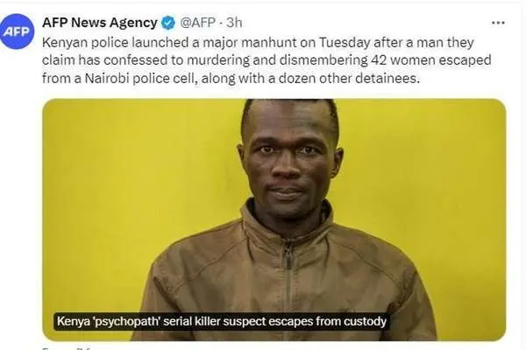Open the AFP round profile avatar
Image resolution: width=526 pixels, height=350 pixels.
(18, 31)
